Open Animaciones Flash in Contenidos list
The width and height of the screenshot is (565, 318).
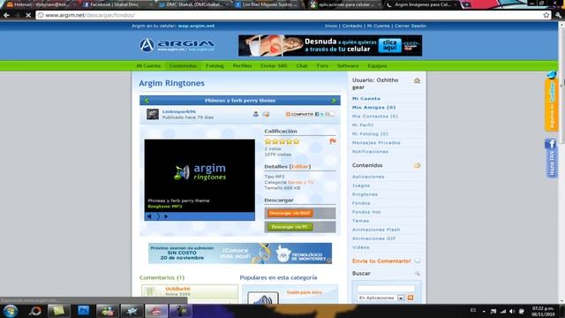(376, 230)
